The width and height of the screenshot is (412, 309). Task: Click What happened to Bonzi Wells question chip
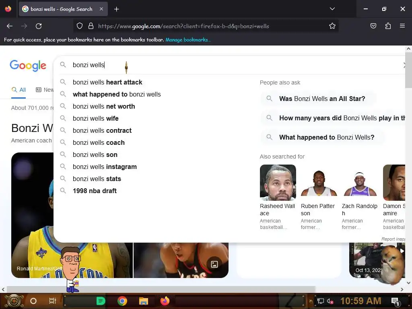coord(323,138)
